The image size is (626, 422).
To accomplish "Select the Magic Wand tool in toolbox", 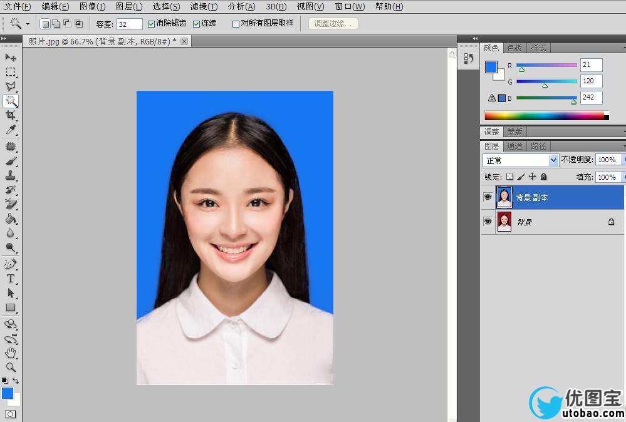I will coord(11,101).
